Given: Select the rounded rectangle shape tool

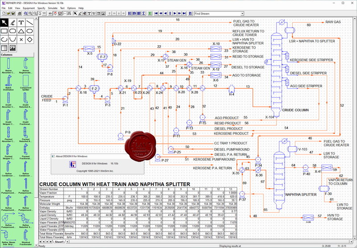Looking at the screenshot, I should [x=13, y=31].
